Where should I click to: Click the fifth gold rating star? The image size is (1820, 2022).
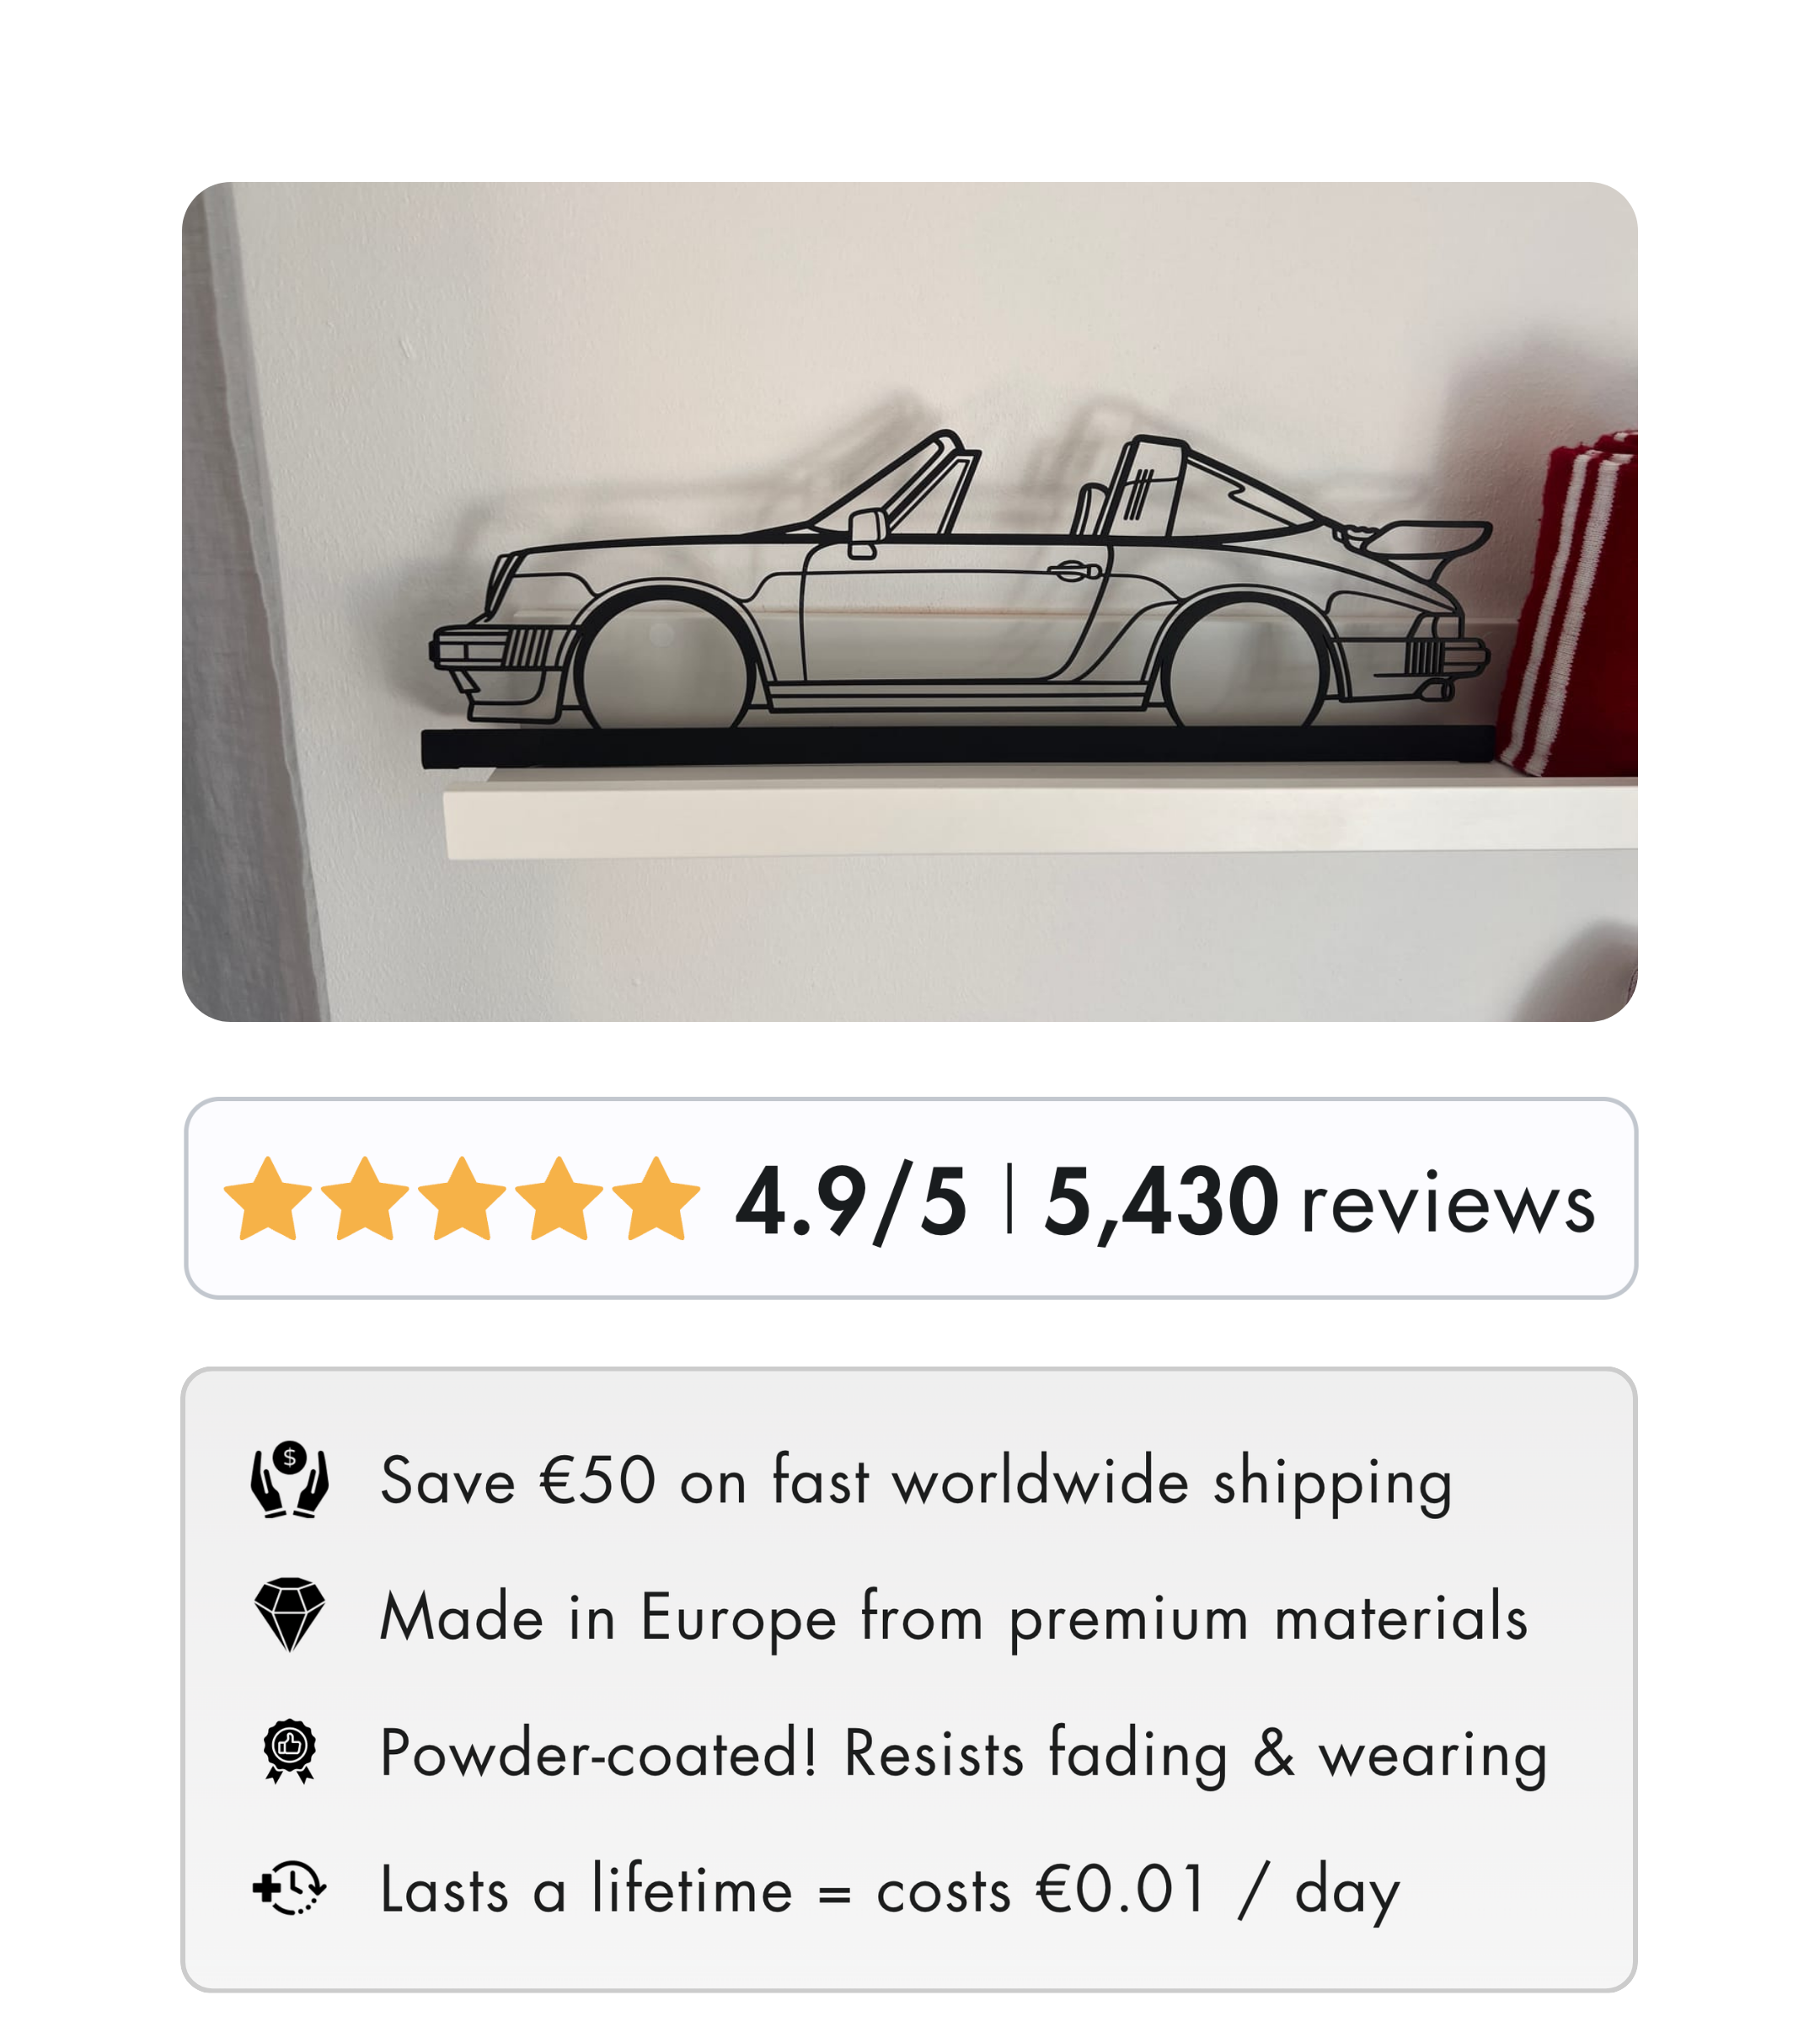click(x=656, y=1198)
